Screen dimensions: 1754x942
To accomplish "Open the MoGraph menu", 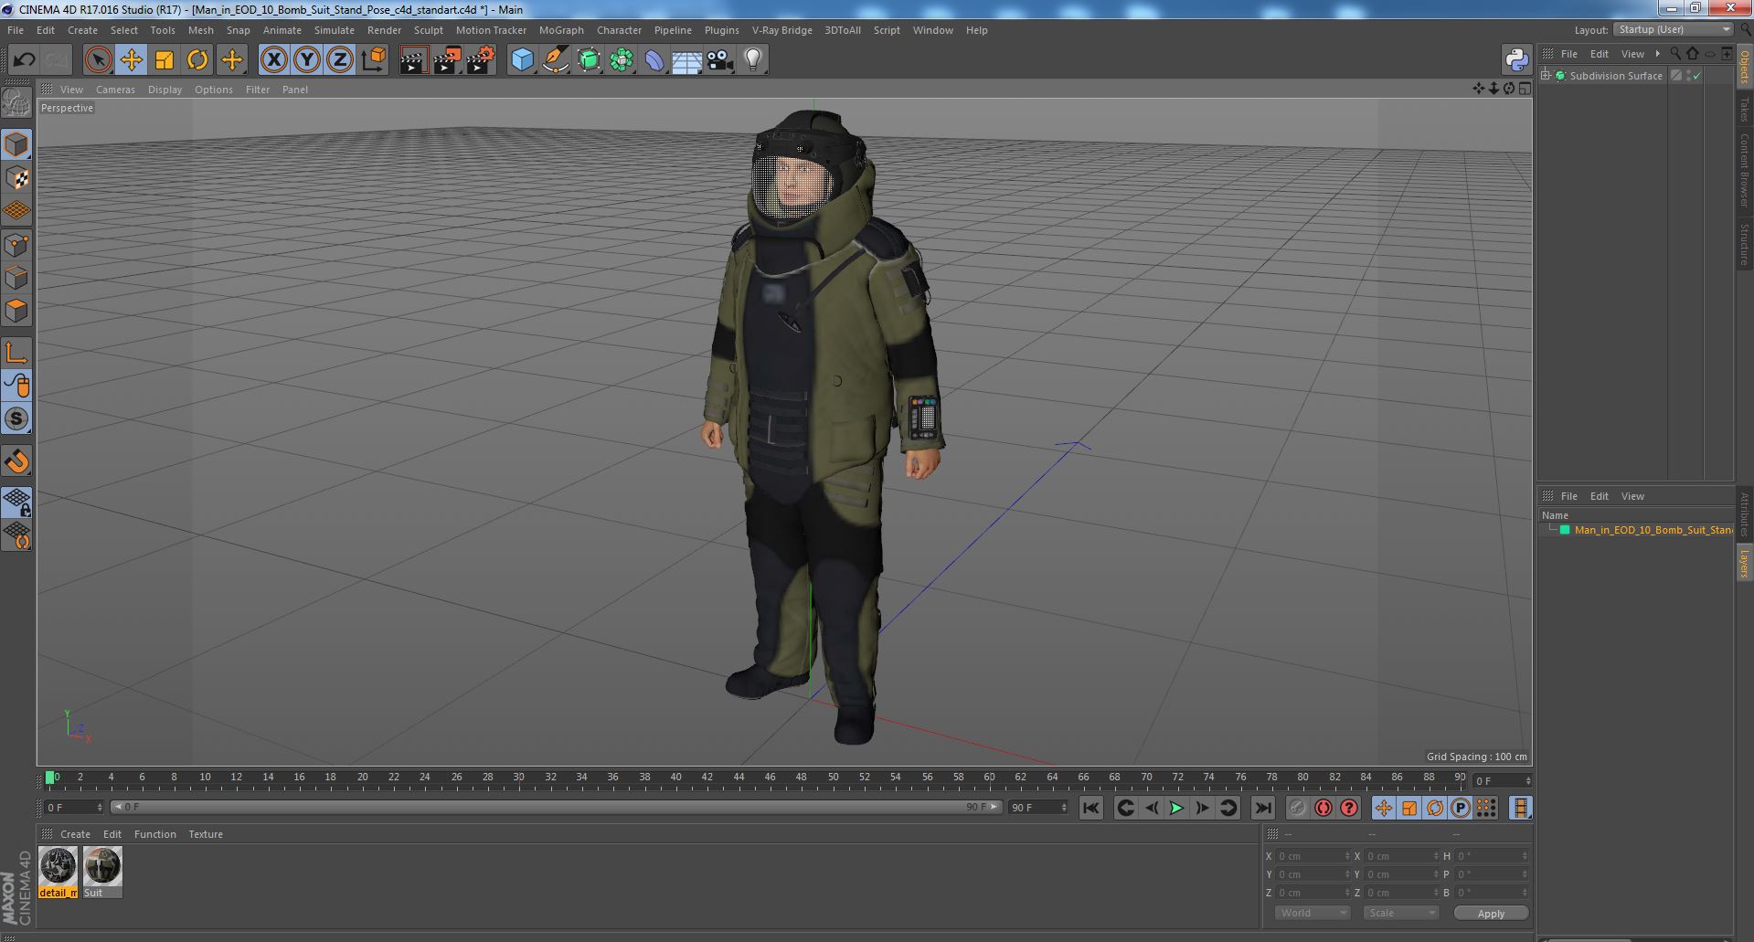I will [561, 30].
